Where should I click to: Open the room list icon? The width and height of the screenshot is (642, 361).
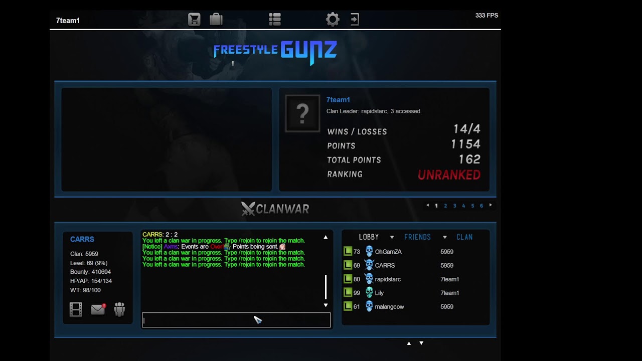click(275, 20)
